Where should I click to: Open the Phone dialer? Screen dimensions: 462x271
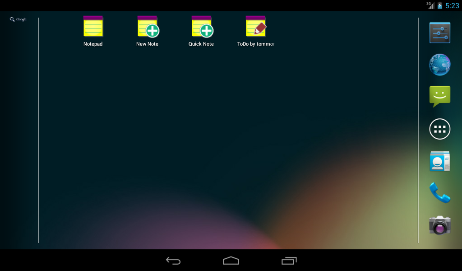[x=439, y=193]
